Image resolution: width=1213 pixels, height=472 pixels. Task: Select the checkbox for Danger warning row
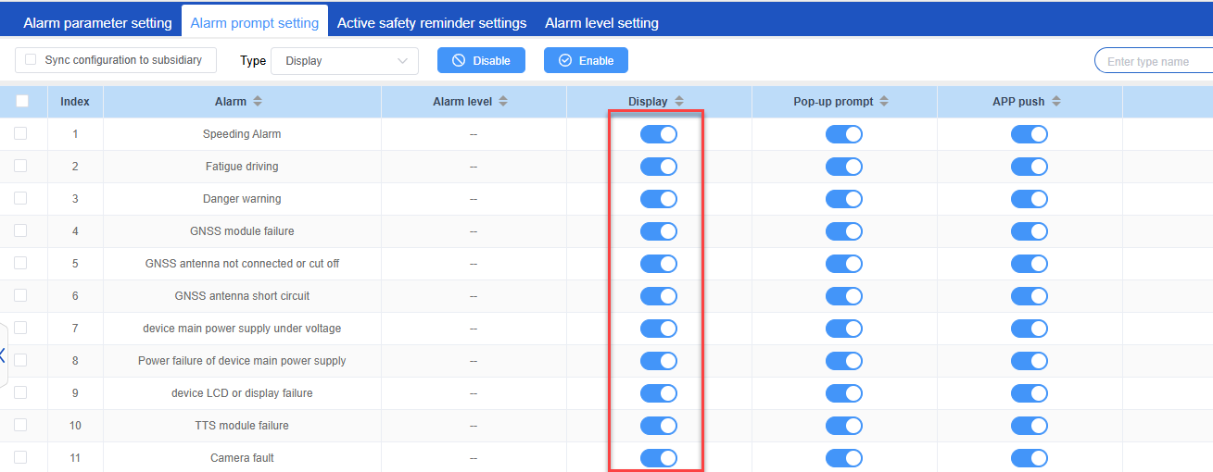coord(20,198)
